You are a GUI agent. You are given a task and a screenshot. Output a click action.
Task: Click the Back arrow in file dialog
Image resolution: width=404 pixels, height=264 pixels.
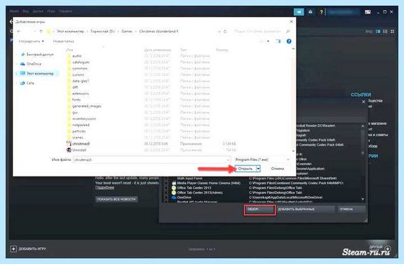[19, 31]
